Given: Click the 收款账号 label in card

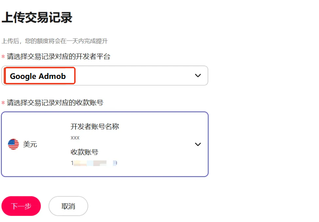Looking at the screenshot, I should [x=84, y=152].
